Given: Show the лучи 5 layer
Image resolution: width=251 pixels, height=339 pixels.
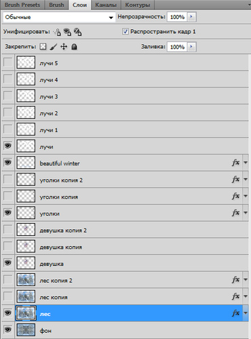Looking at the screenshot, I should pos(8,62).
